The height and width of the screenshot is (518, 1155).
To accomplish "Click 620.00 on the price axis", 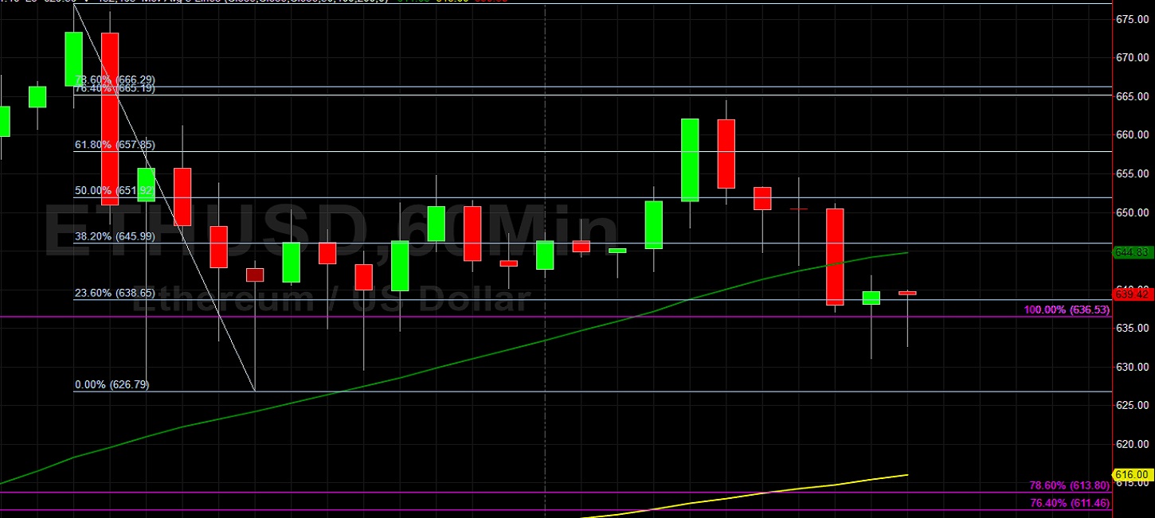I will pos(1131,444).
